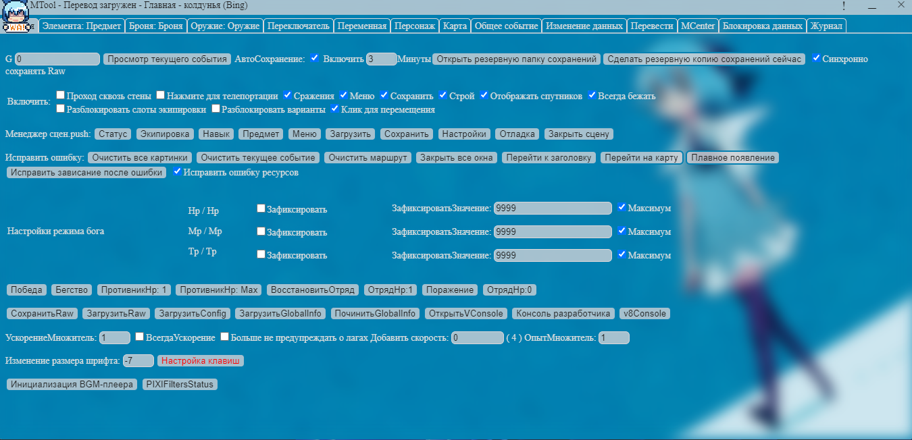The image size is (912, 440).
Task: Click Просмотр текущего события button
Action: 167,59
